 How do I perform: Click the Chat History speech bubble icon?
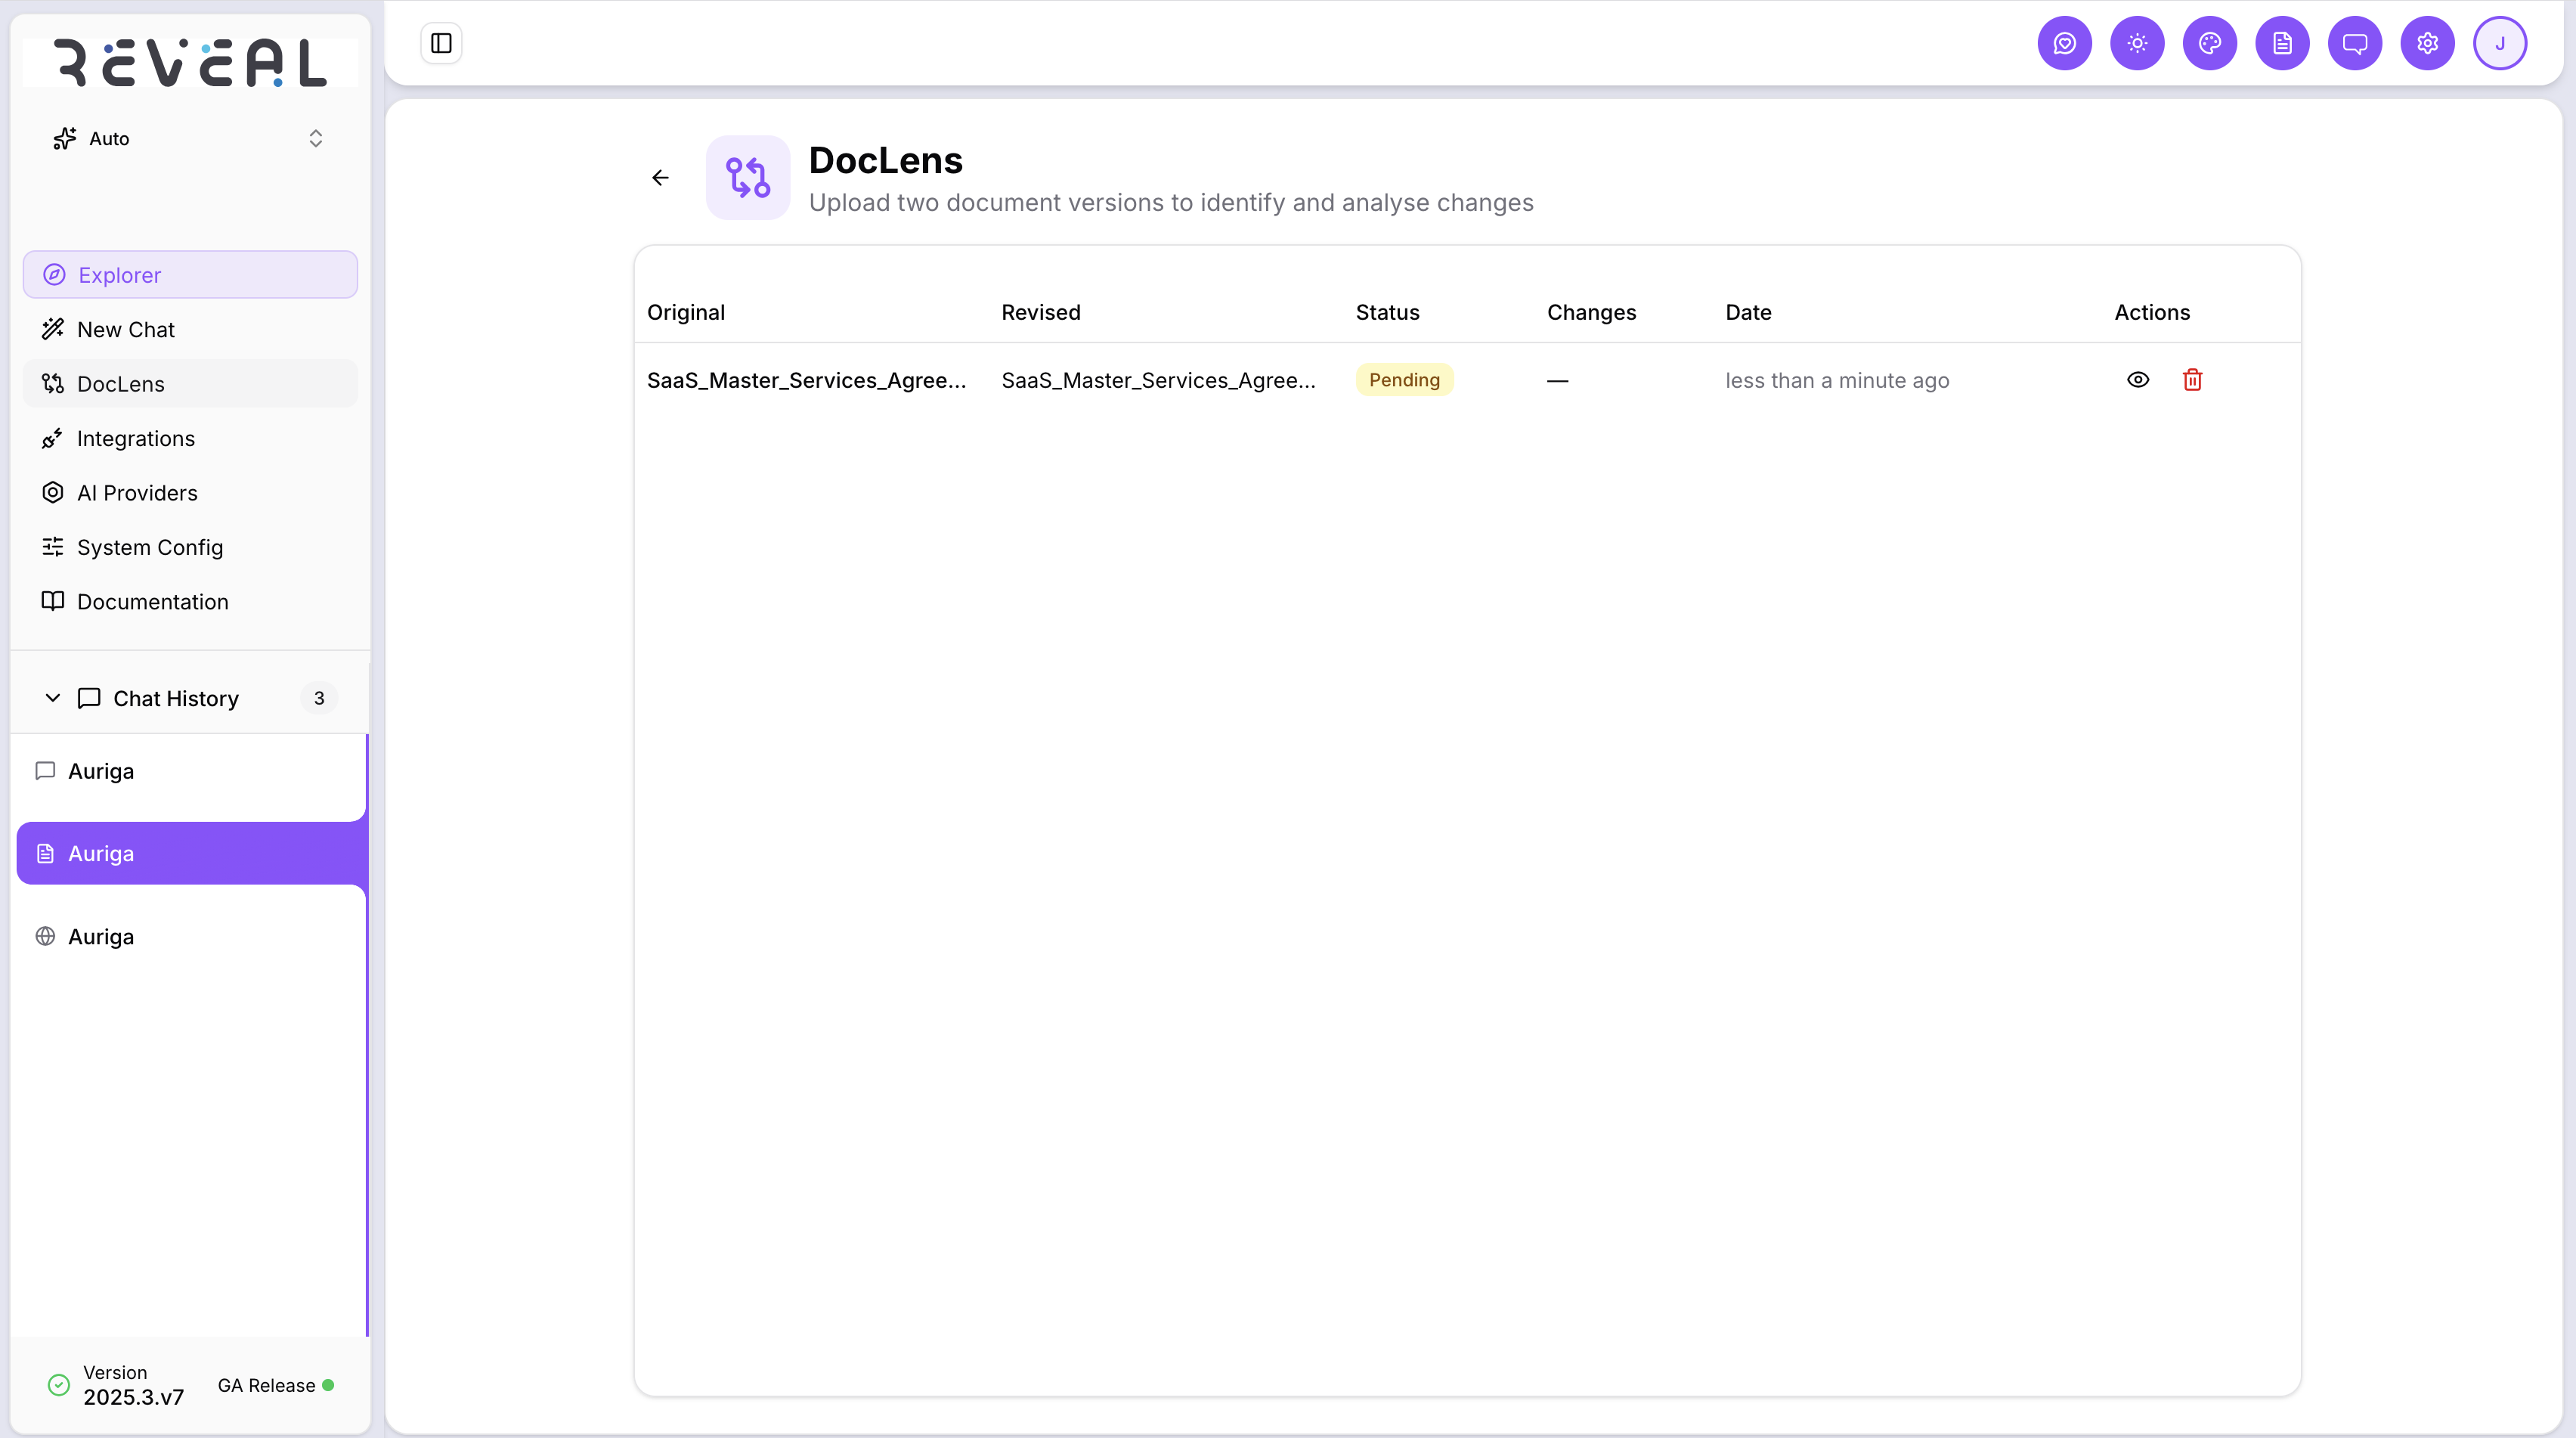[89, 698]
